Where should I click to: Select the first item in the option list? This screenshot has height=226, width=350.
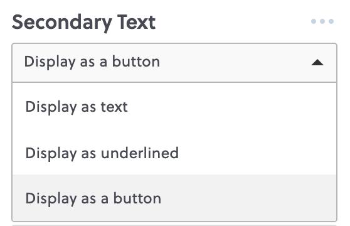click(174, 107)
